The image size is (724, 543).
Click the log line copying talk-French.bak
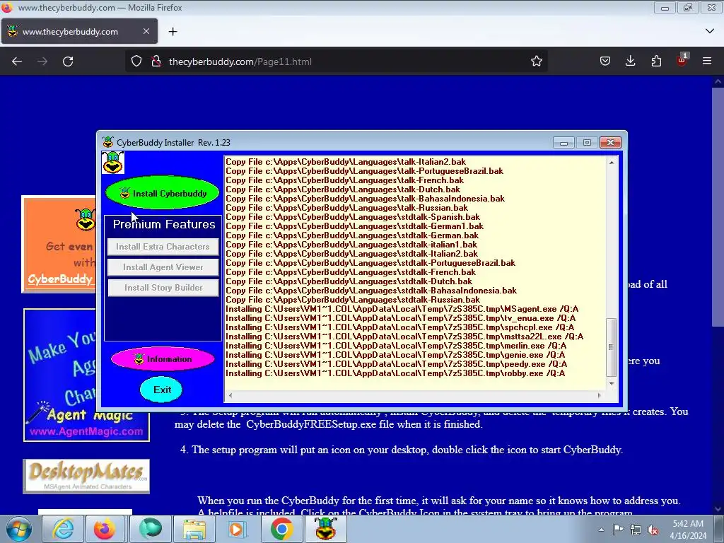coord(344,180)
